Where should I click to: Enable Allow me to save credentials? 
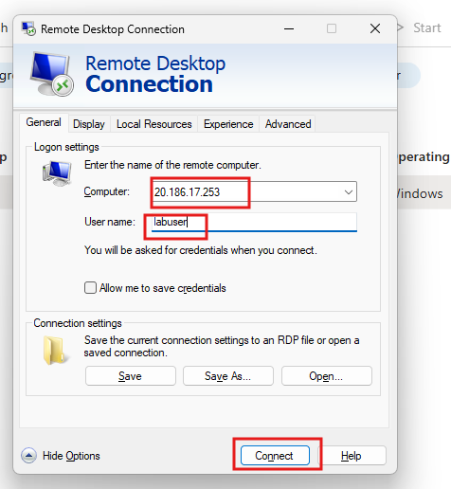[x=90, y=288]
